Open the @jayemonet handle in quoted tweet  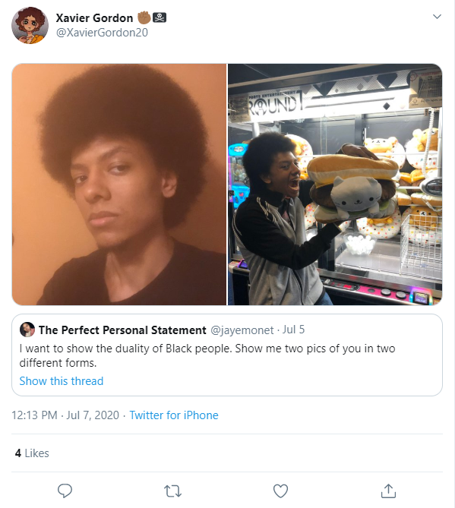point(242,330)
